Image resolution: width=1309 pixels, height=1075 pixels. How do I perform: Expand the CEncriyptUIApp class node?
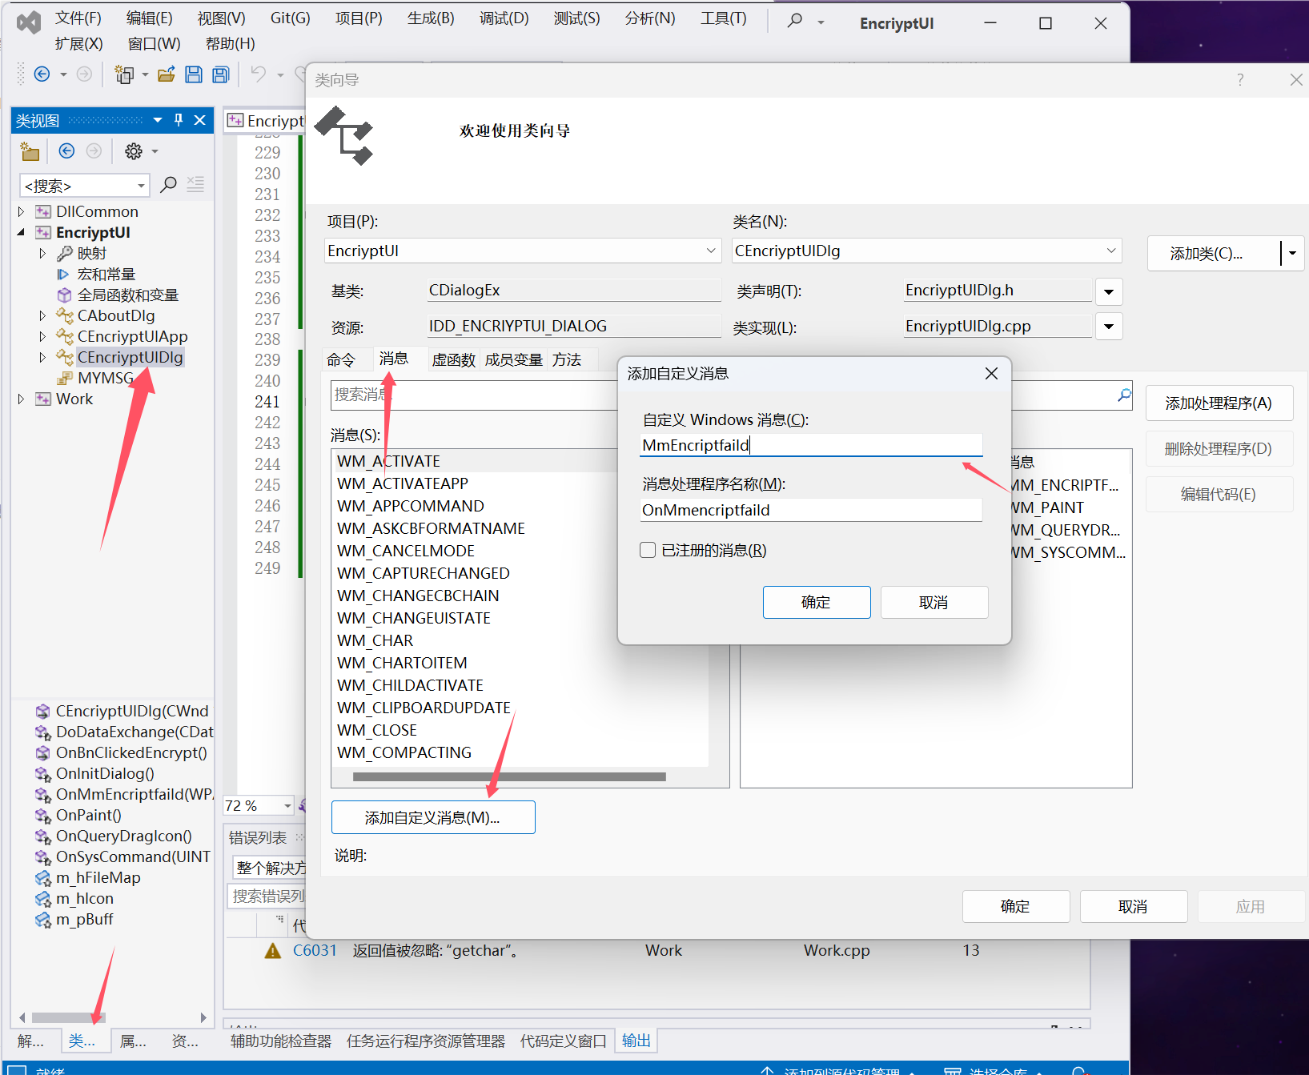click(x=42, y=336)
